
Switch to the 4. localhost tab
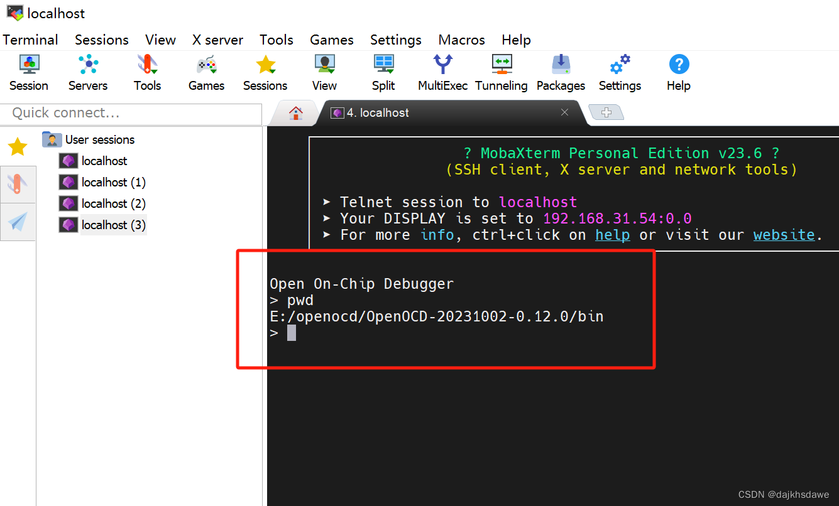(x=377, y=113)
